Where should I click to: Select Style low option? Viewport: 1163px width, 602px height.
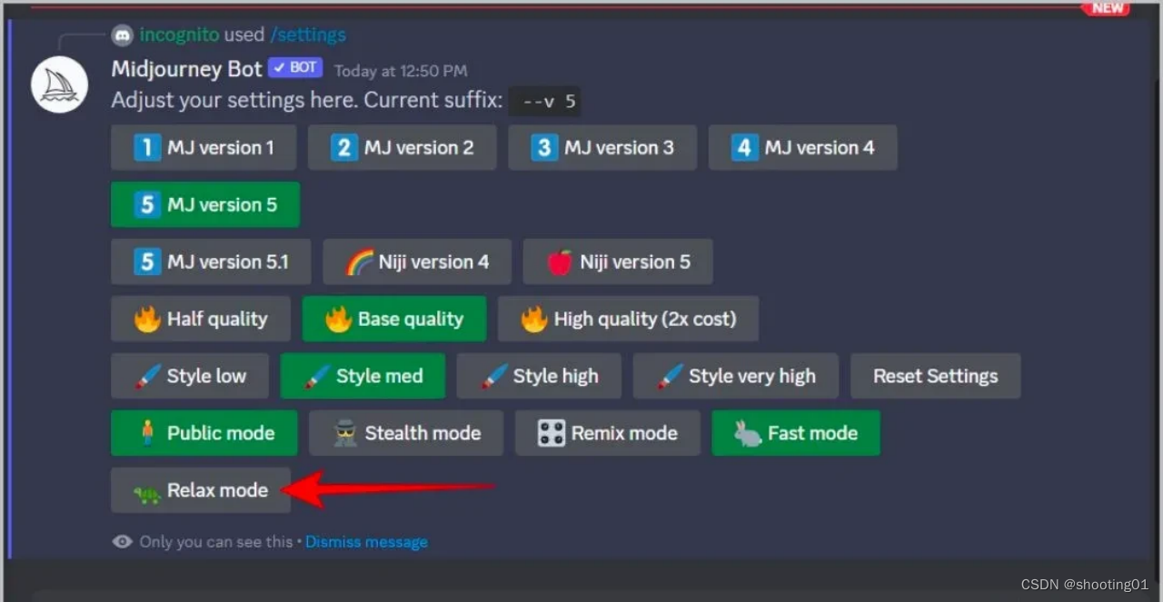pos(190,376)
